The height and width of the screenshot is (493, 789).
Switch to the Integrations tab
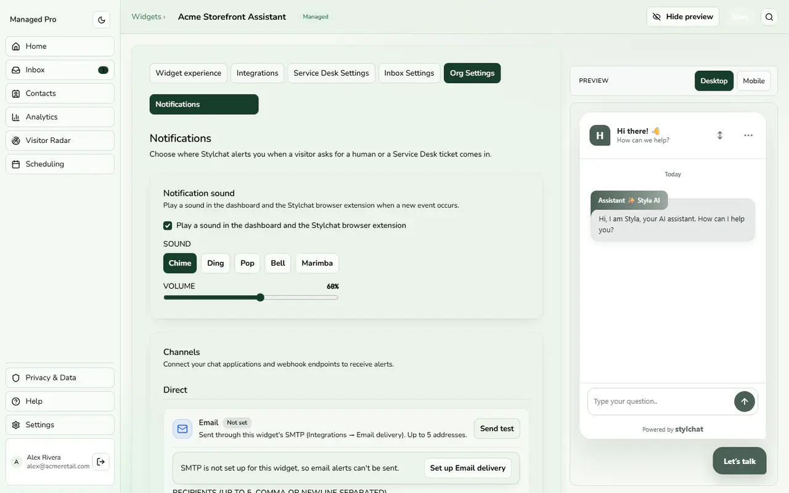point(258,73)
